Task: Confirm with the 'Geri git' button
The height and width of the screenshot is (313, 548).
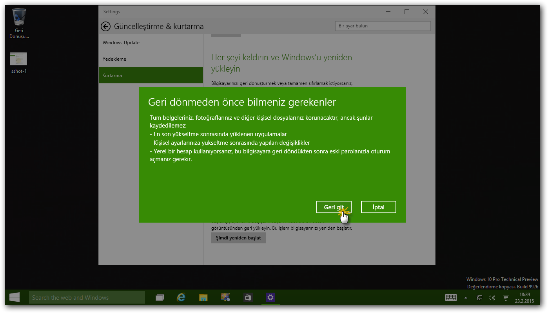Action: point(334,207)
